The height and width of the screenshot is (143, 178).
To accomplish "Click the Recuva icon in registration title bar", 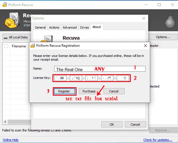I will 32,46.
